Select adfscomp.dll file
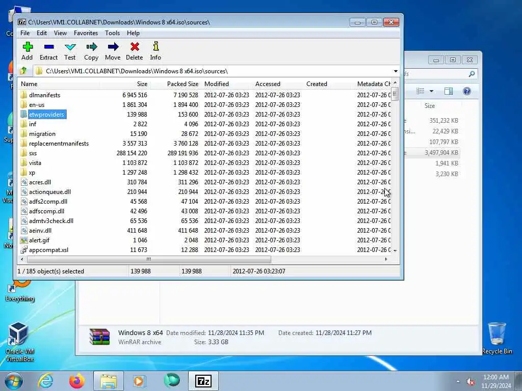Viewport: 522px width, 391px height. (x=46, y=211)
